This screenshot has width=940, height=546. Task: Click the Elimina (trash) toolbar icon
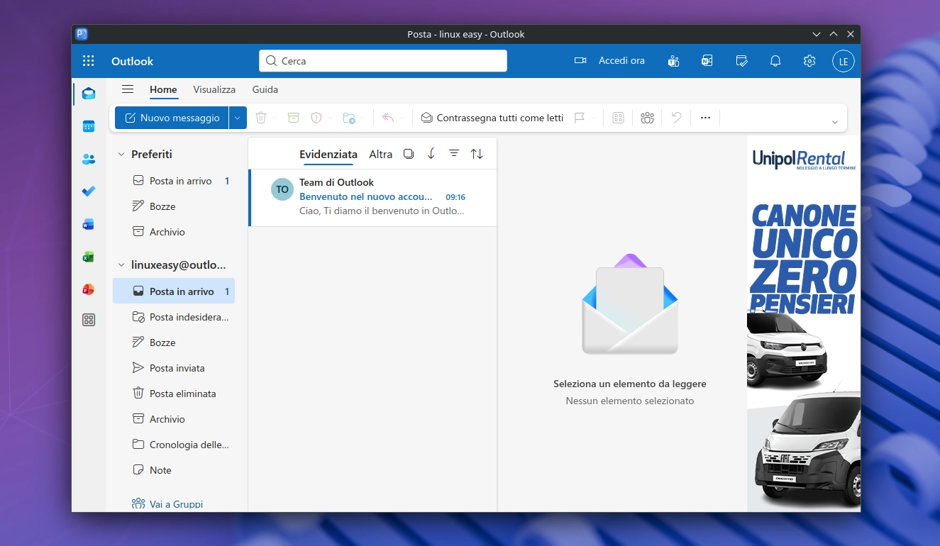click(261, 117)
